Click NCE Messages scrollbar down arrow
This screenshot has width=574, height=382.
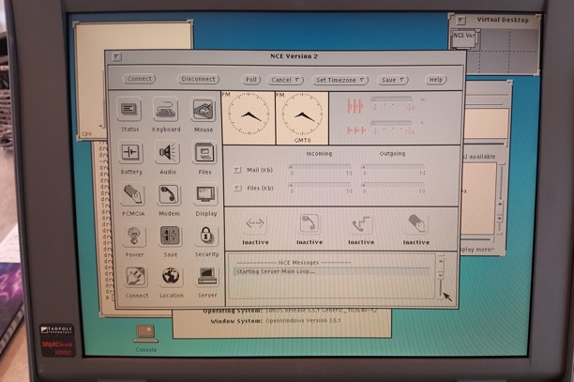pos(441,275)
